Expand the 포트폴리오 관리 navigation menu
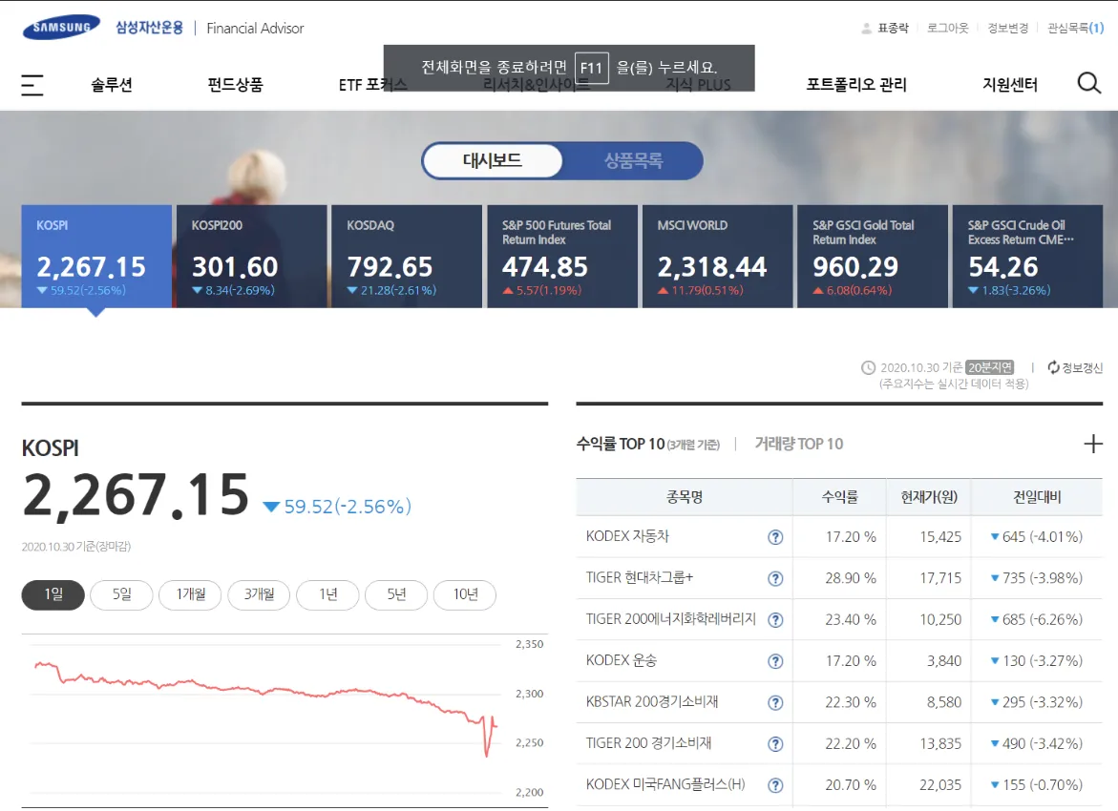The height and width of the screenshot is (811, 1118). [854, 84]
